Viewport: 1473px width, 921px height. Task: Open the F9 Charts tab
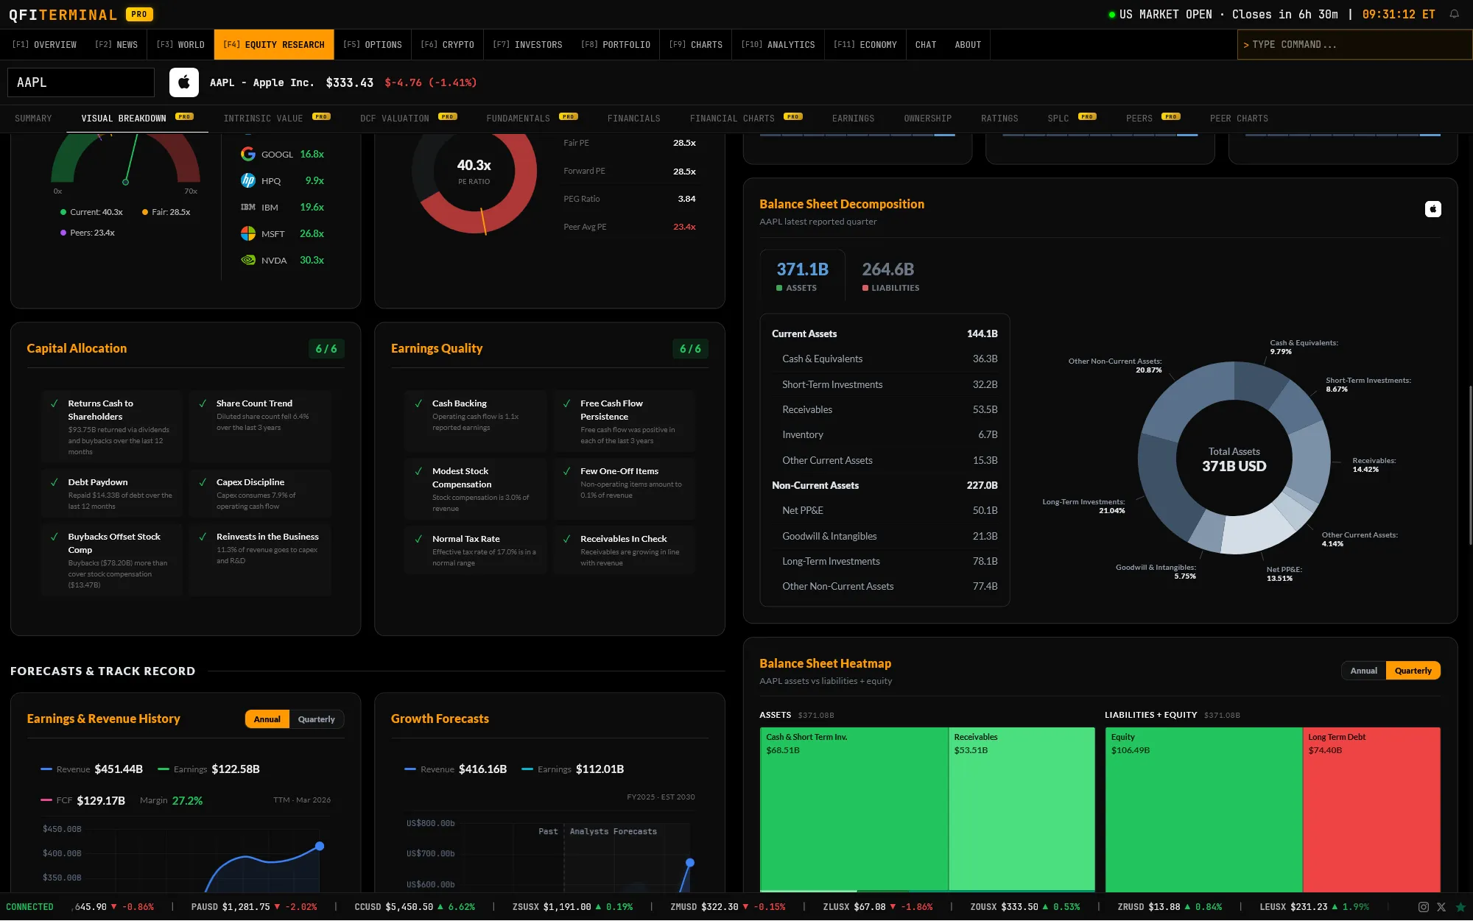point(696,45)
